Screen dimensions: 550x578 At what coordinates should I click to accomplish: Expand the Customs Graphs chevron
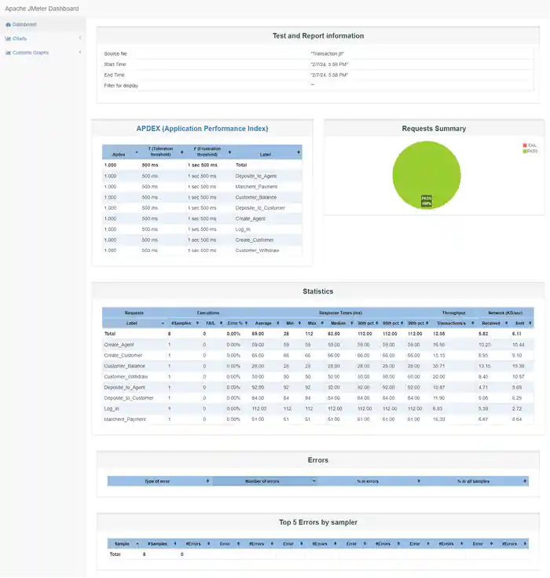(x=80, y=53)
